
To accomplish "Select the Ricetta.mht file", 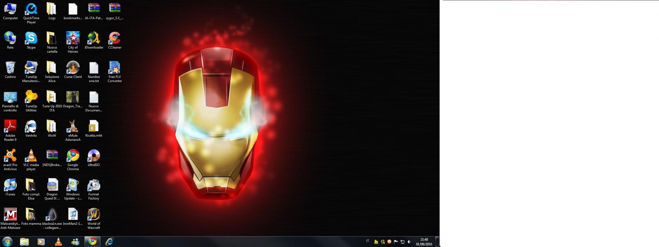I will point(94,129).
